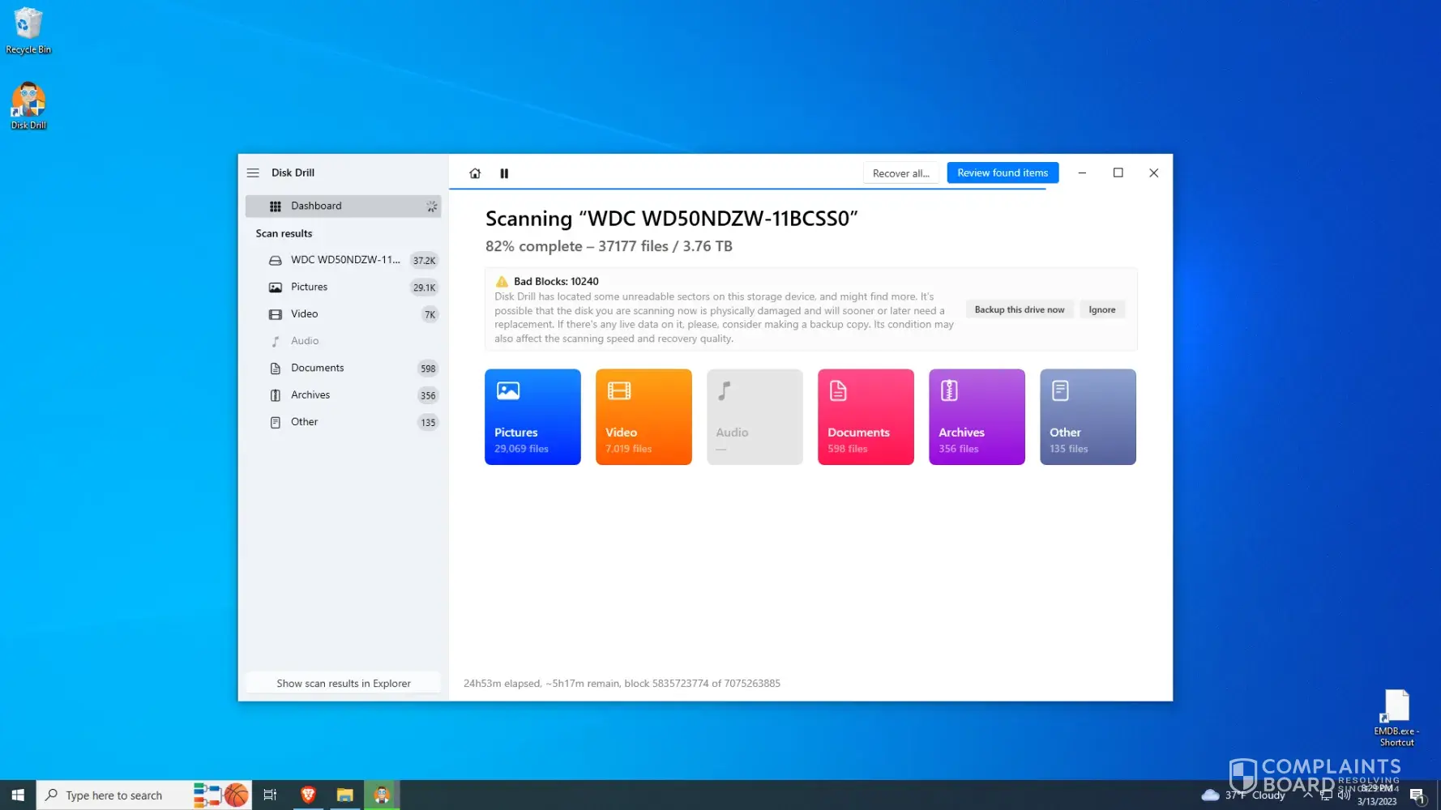Select Archives in the sidebar list
The height and width of the screenshot is (810, 1441).
pyautogui.click(x=310, y=395)
